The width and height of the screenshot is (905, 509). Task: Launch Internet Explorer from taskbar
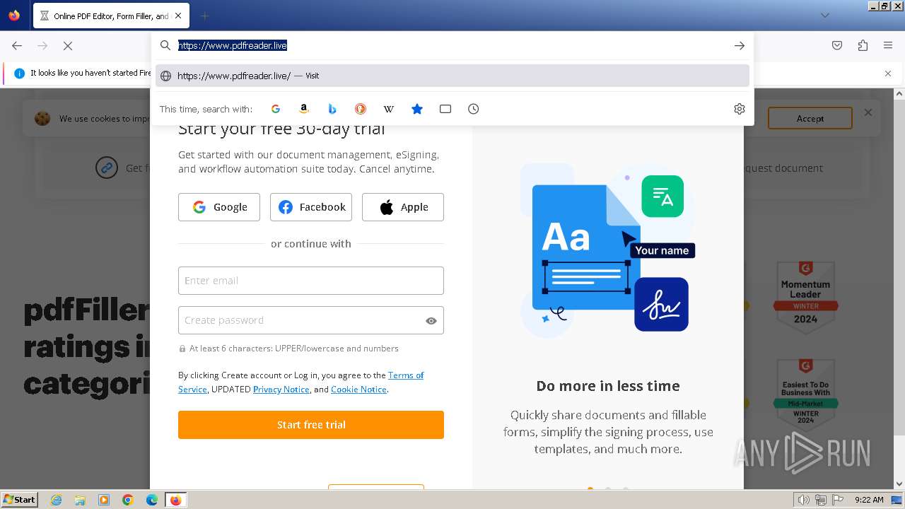[x=57, y=500]
